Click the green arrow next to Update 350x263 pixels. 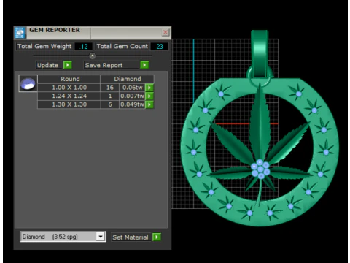tap(68, 65)
